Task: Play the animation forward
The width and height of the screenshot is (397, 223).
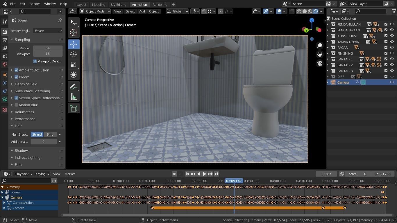Action: coord(205,174)
